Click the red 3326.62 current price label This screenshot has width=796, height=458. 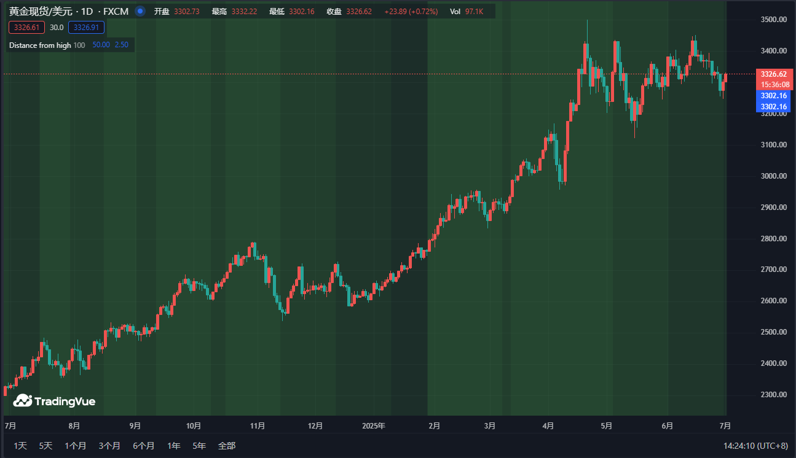pyautogui.click(x=773, y=74)
